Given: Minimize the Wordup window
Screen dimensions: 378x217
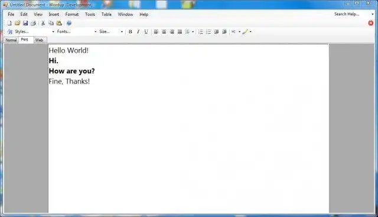Looking at the screenshot, I should point(348,3).
